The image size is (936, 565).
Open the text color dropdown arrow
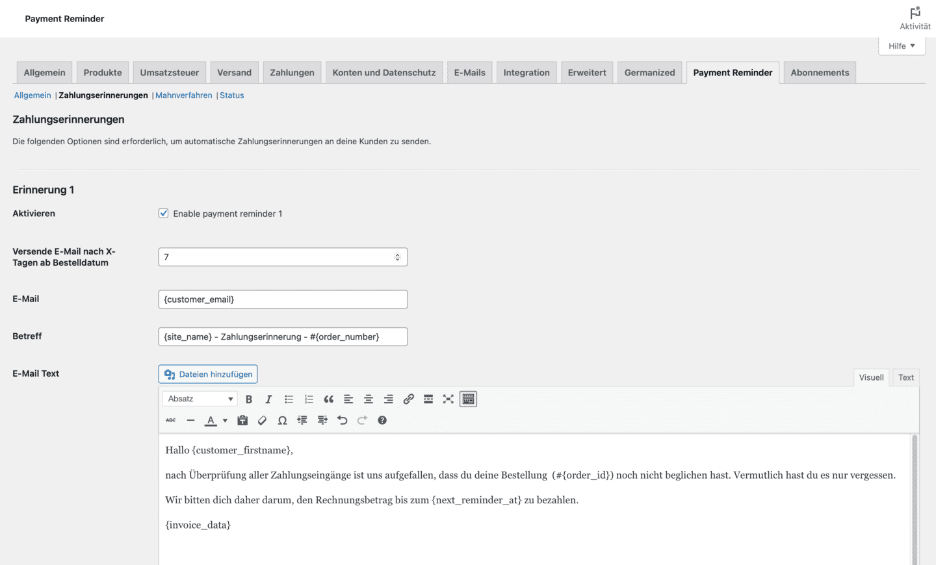click(x=225, y=421)
